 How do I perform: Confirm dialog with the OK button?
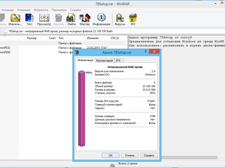click(x=111, y=155)
